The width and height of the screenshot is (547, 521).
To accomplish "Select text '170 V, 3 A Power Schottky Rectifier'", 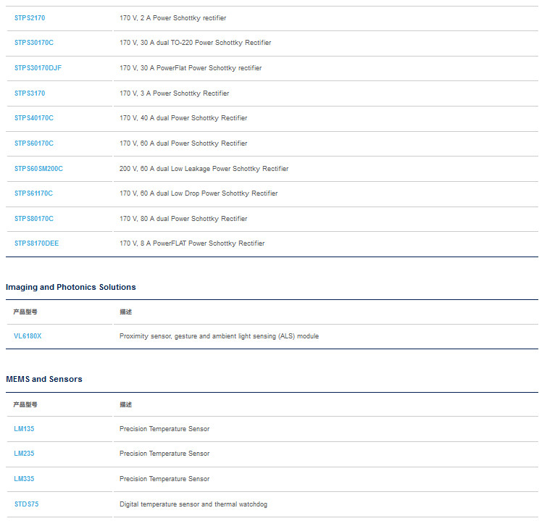I will pyautogui.click(x=175, y=93).
